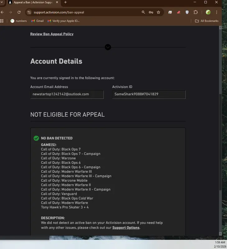Viewport: 227px width, 249px height.
Task: Click the browser back arrow
Action: [2, 12]
